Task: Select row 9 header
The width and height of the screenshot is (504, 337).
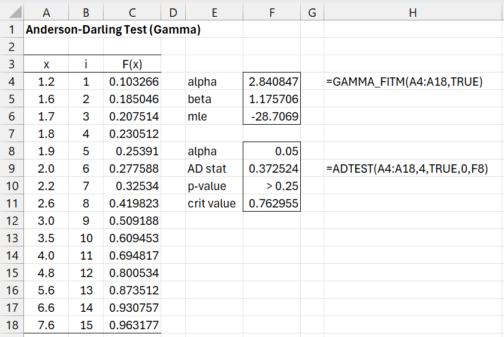Action: [11, 168]
